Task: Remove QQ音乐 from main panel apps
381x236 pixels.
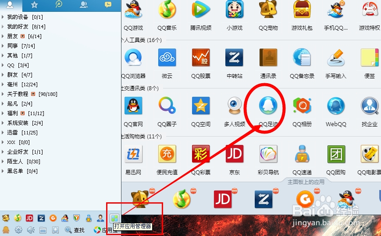Action: 193,191
